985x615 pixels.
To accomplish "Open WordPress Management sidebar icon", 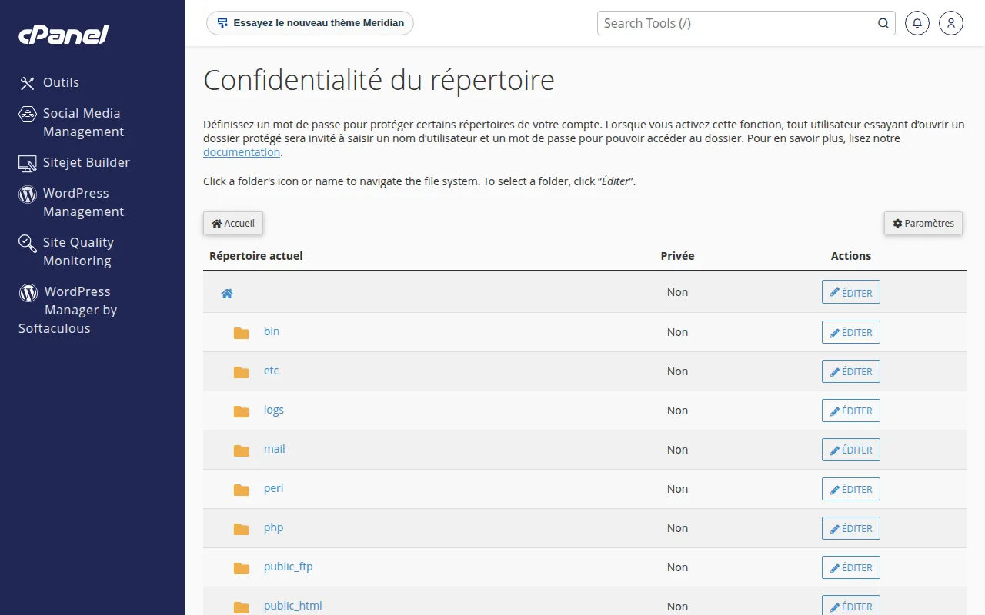I will 28,194.
